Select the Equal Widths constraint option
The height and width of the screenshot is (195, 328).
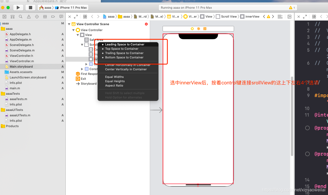coord(114,77)
